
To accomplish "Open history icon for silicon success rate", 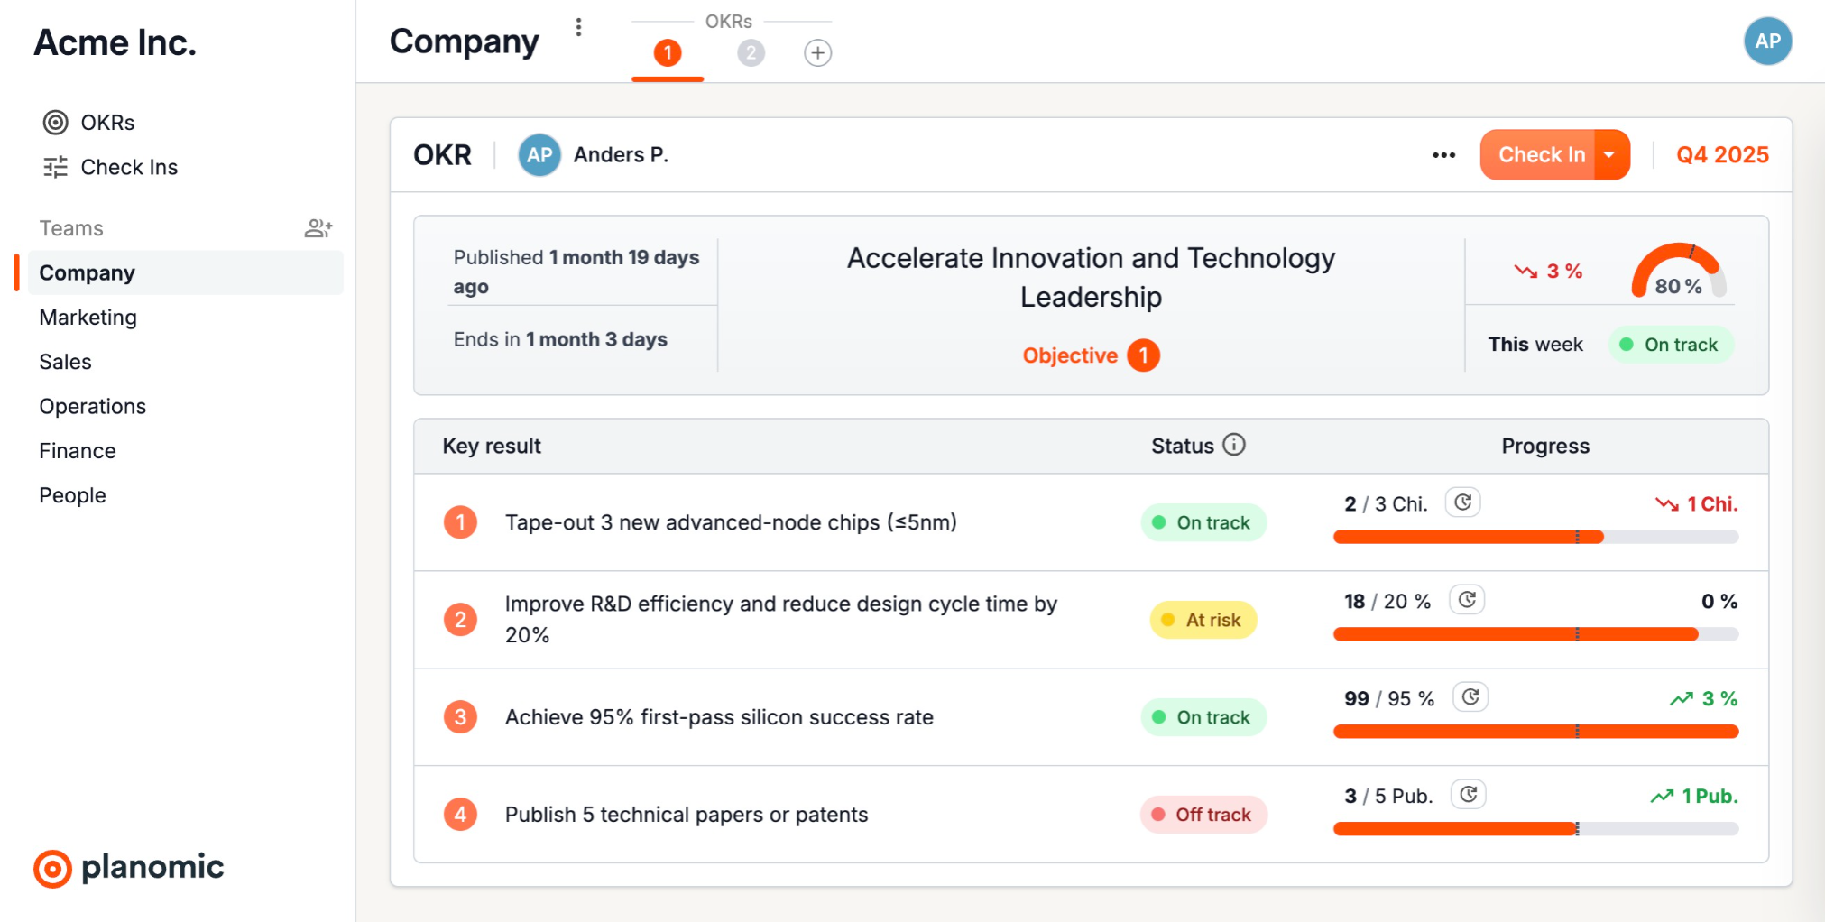I will point(1470,697).
